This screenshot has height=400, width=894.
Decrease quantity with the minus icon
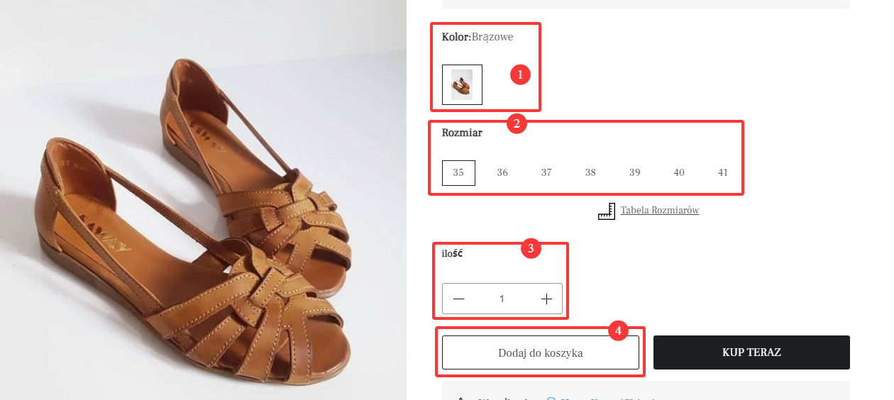point(458,299)
